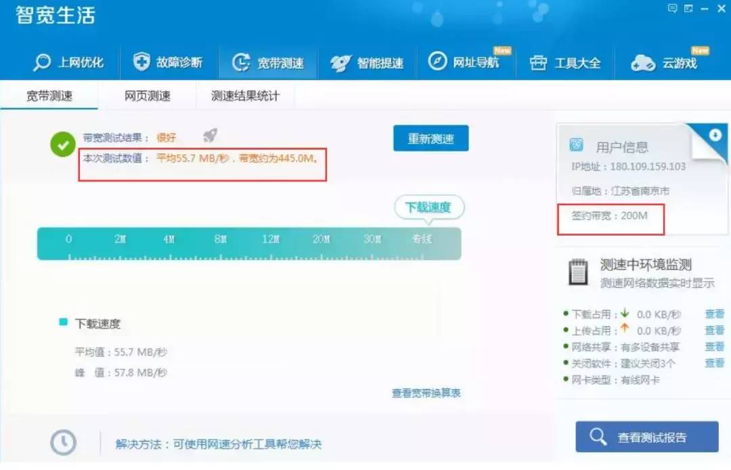
Task: Click the 智宽生活 application title
Action: 56,15
